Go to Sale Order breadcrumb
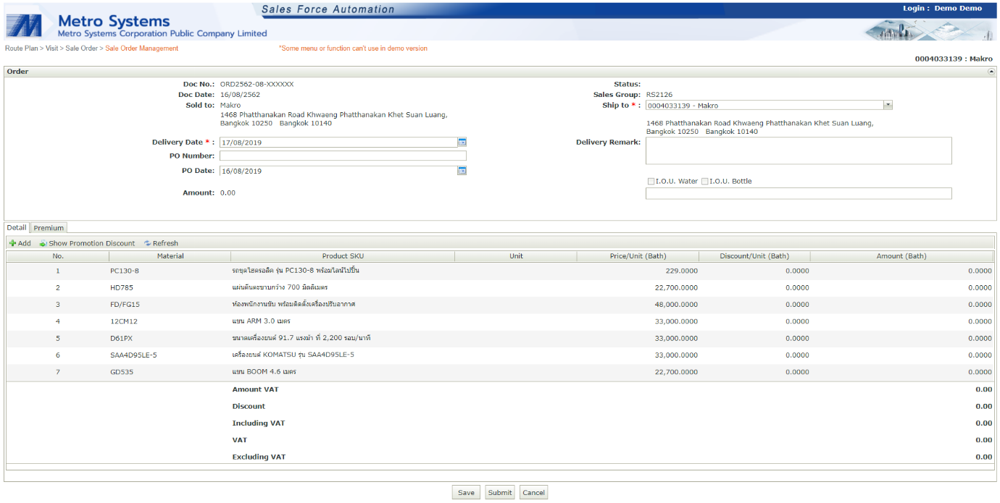 [x=81, y=48]
